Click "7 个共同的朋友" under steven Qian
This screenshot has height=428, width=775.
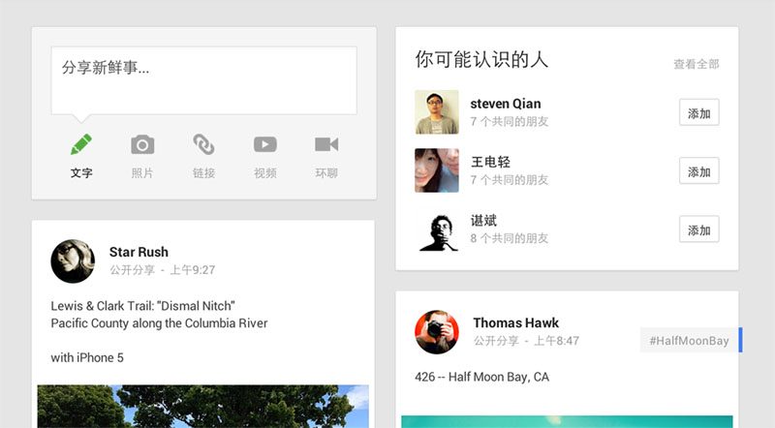tap(510, 122)
